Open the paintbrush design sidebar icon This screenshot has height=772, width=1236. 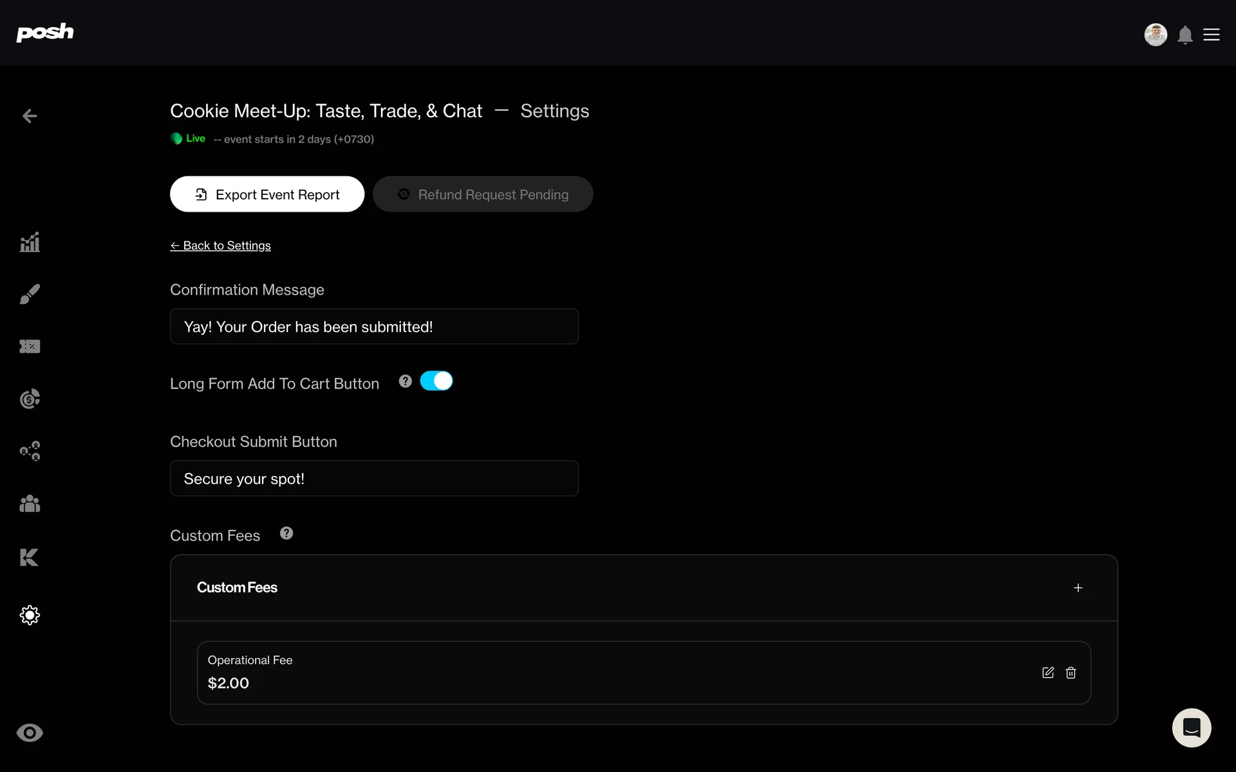(30, 294)
